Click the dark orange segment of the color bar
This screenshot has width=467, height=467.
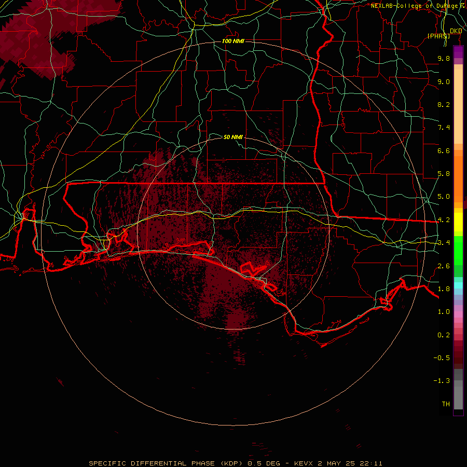click(x=458, y=180)
